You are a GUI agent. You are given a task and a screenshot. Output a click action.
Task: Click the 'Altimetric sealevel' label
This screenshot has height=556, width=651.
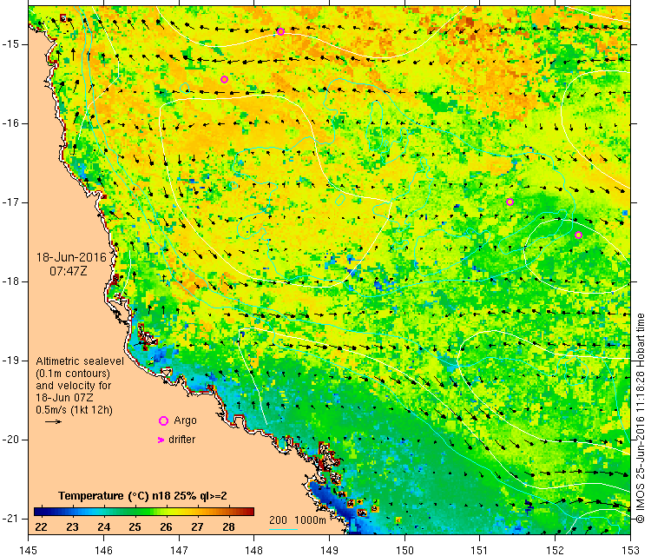[x=80, y=361]
